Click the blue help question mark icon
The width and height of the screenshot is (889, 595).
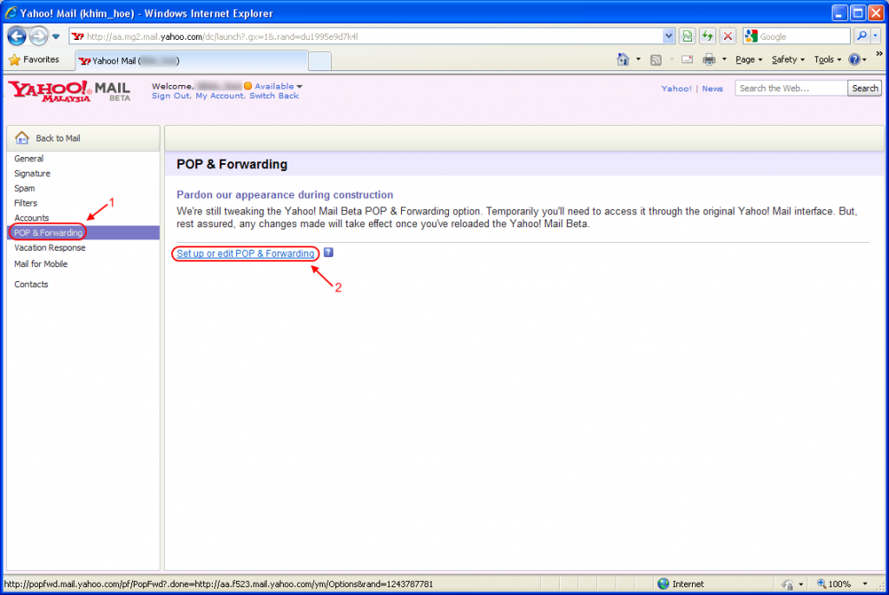(x=328, y=253)
